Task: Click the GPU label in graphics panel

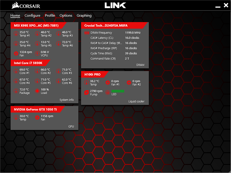Action: pos(71,127)
